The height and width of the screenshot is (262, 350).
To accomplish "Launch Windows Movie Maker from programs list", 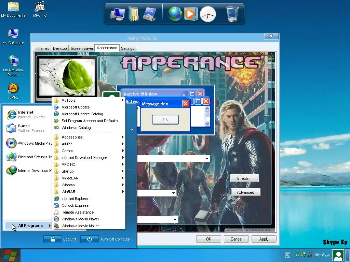I will [x=89, y=226].
